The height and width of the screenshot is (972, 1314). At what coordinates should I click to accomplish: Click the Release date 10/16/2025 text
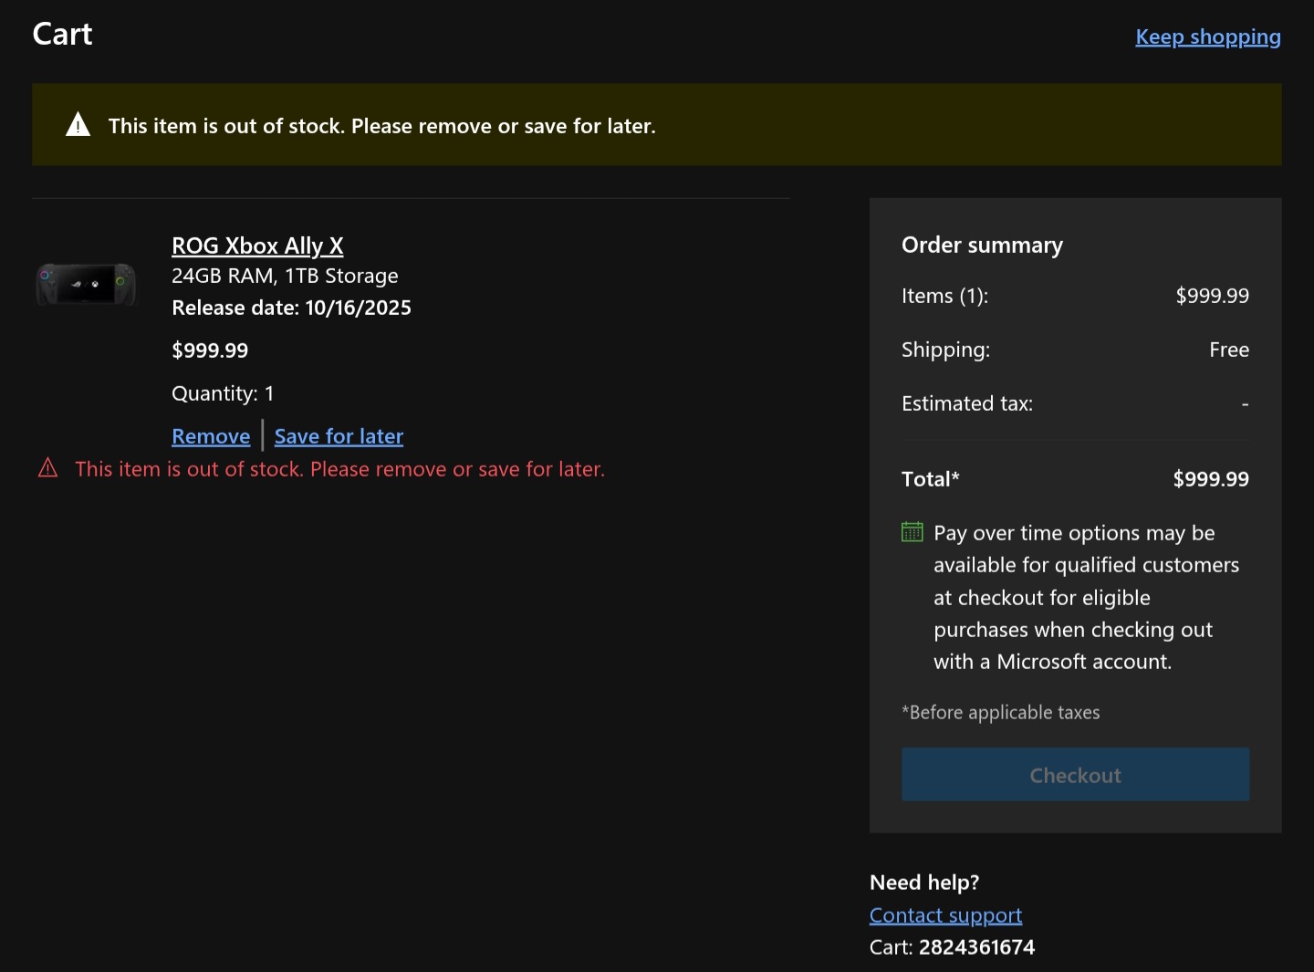tap(291, 308)
